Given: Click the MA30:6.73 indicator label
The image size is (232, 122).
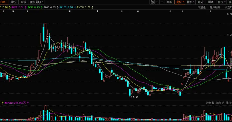Looking at the screenshot, I should click(34, 7).
